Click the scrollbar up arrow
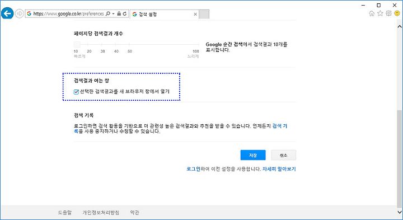The width and height of the screenshot is (403, 220). pyautogui.click(x=400, y=26)
